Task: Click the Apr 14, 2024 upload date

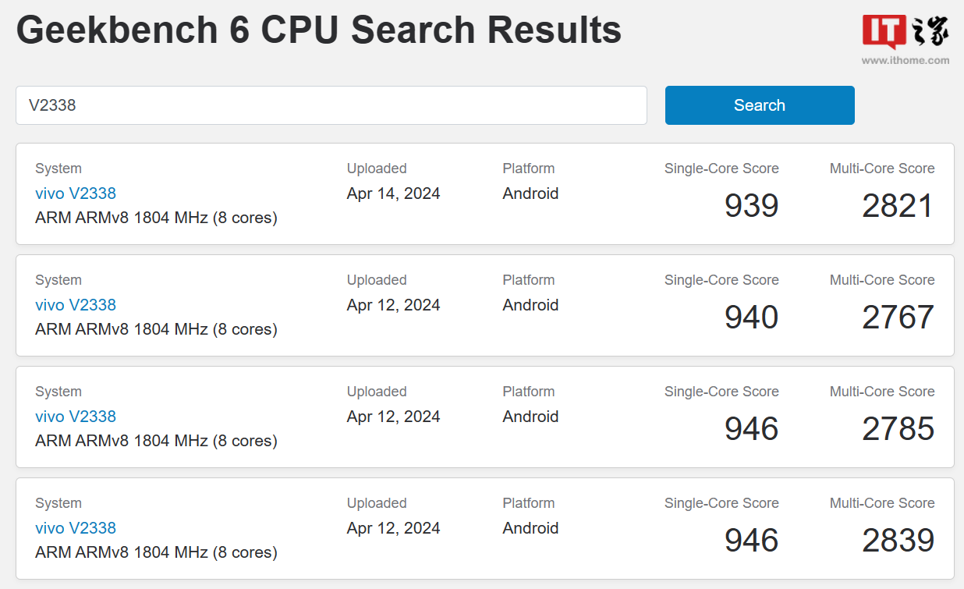Action: pyautogui.click(x=393, y=193)
